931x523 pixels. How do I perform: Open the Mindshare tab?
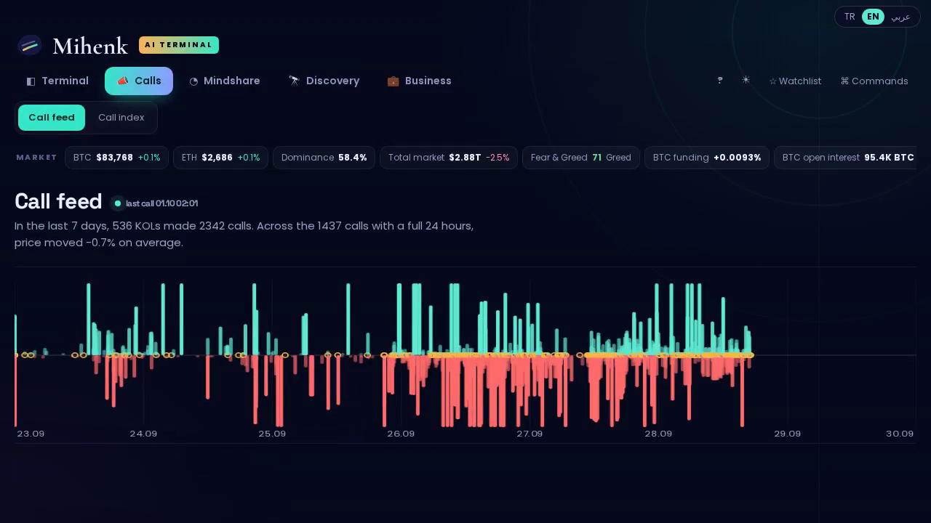tap(225, 81)
